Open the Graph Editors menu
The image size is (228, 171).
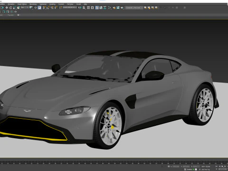(22, 4)
